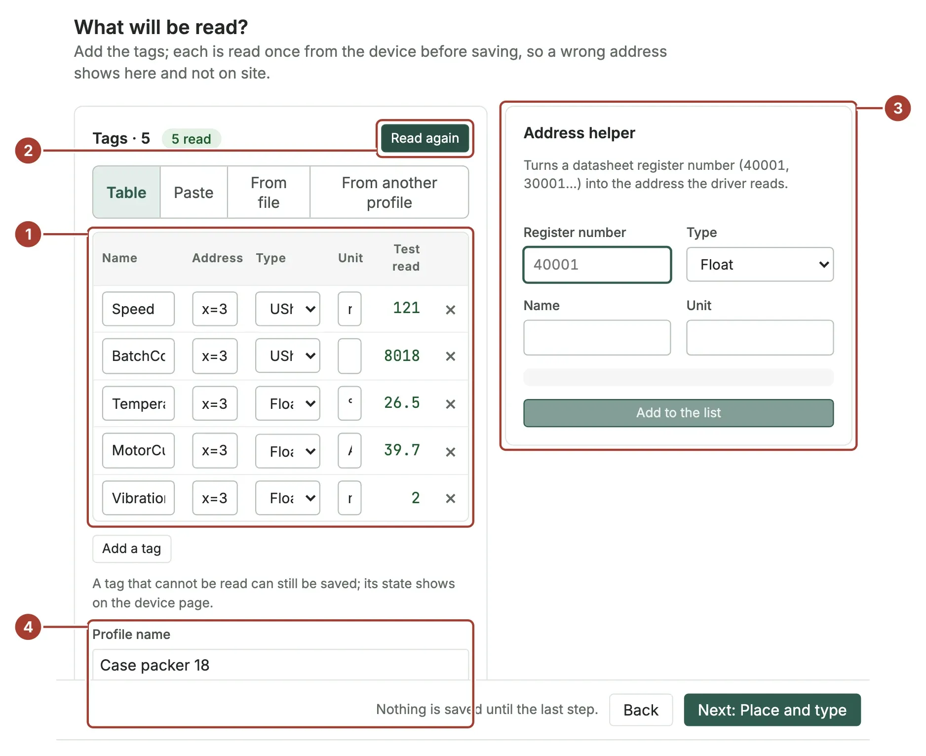Click the 5 read status badge
Viewport: 926px width, 756px height.
(192, 139)
